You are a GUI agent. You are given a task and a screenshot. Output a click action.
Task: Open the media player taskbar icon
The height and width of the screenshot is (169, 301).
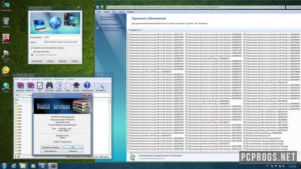[x=33, y=166]
